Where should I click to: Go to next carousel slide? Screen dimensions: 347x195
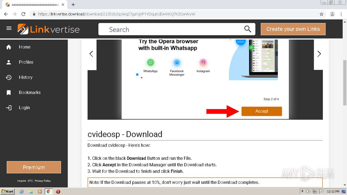tap(319, 54)
